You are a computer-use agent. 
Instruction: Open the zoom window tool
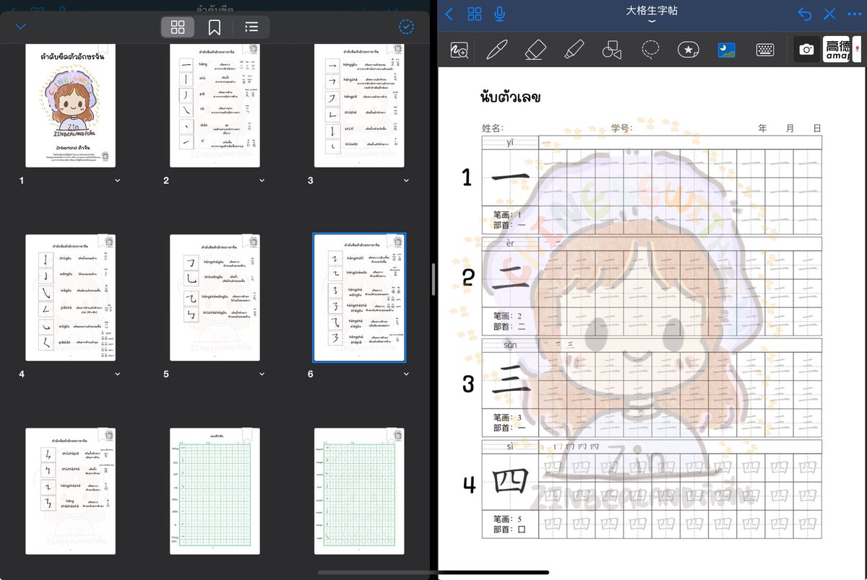click(x=459, y=49)
